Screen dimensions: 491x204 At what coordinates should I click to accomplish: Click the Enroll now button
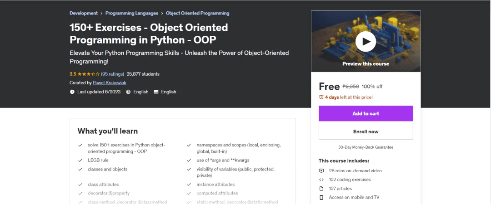pos(366,131)
